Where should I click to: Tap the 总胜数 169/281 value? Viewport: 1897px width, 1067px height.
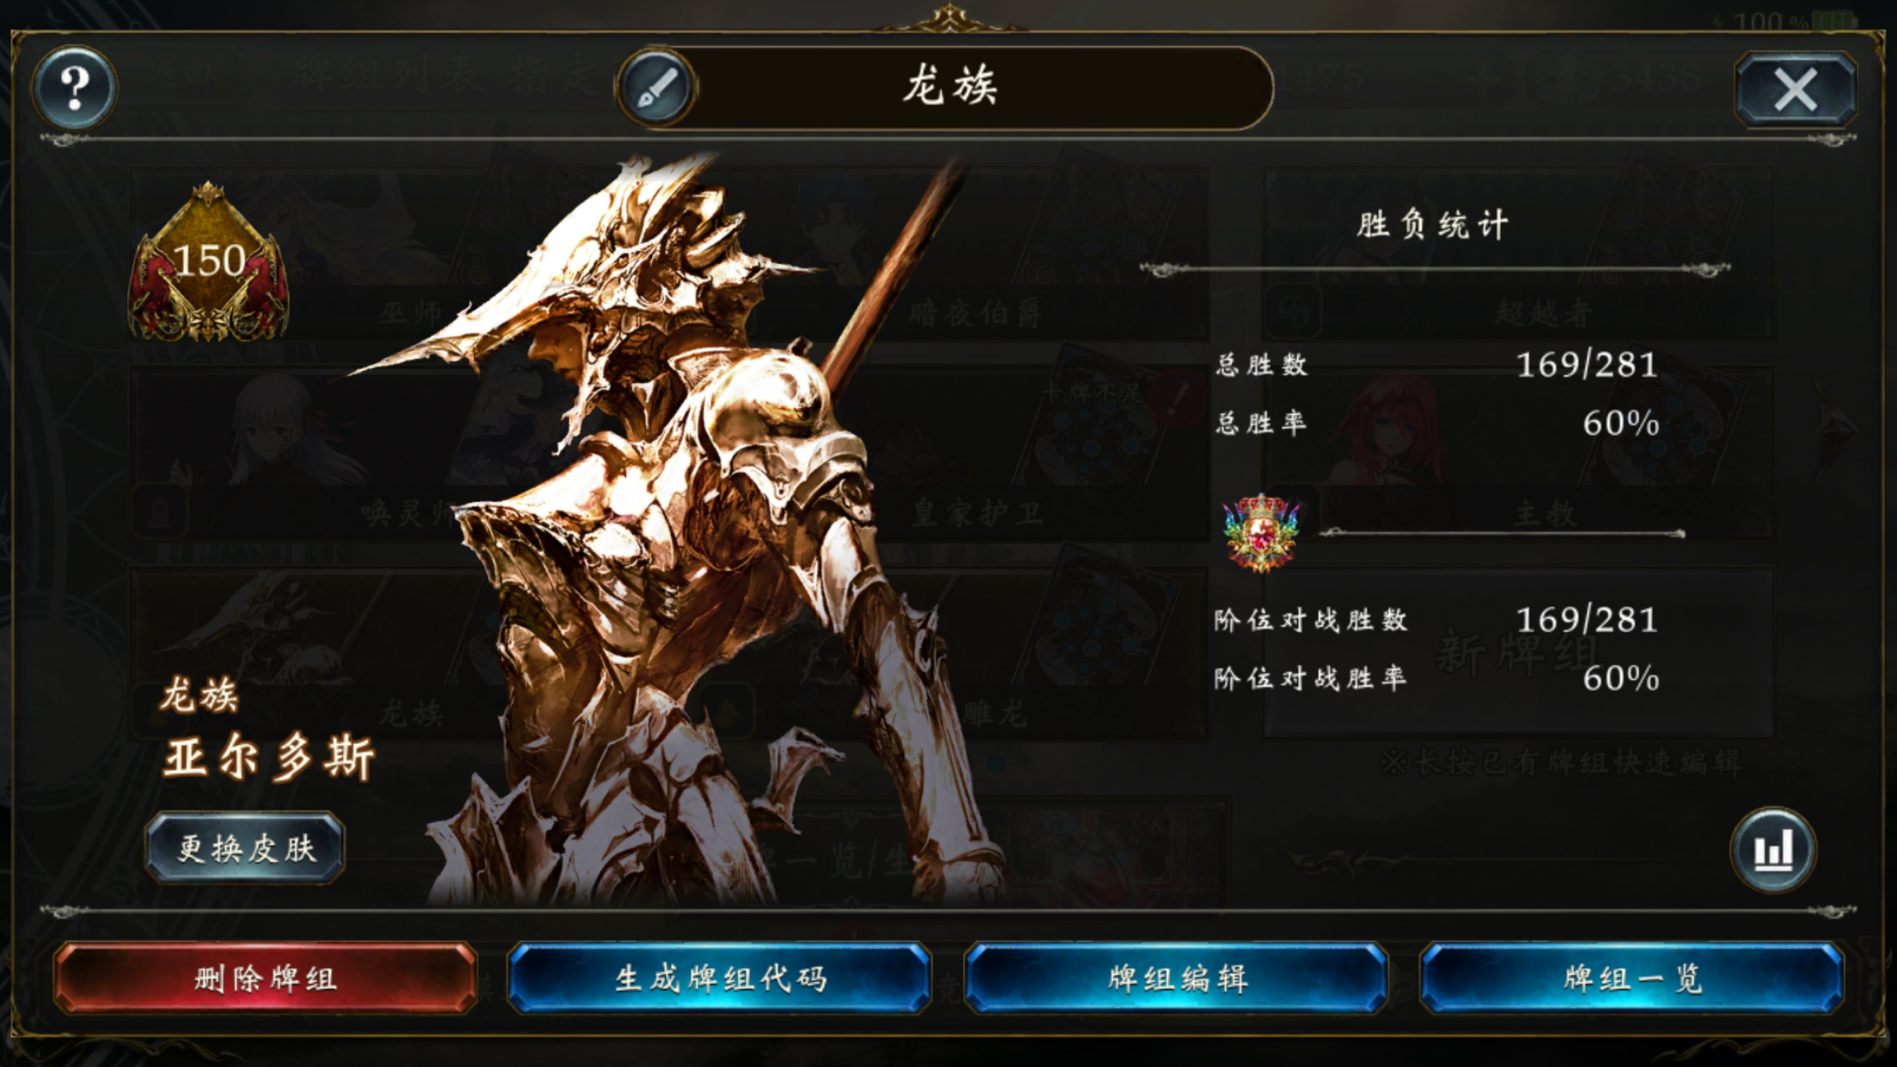1587,365
